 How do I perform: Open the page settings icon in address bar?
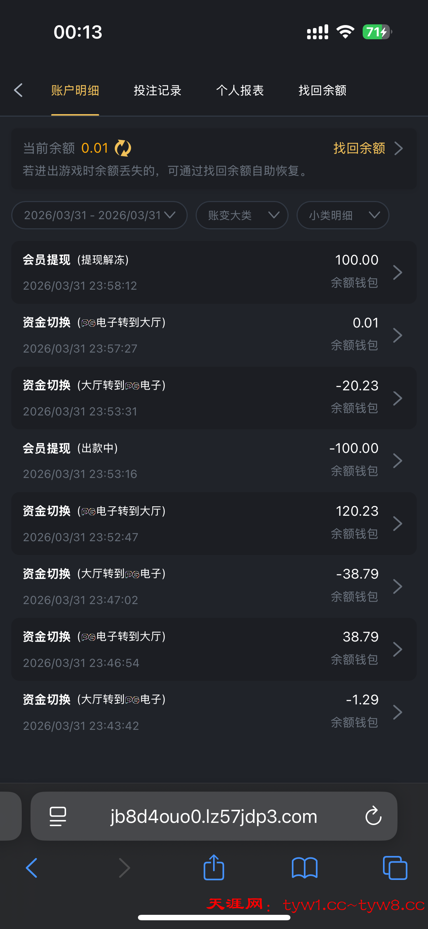(58, 816)
